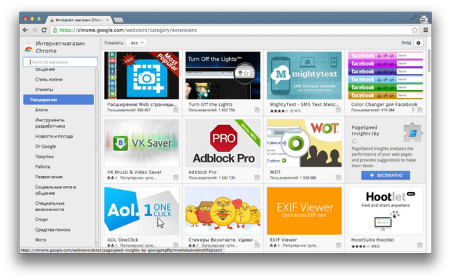
Task: Select the Расширения category
Action: (x=58, y=100)
